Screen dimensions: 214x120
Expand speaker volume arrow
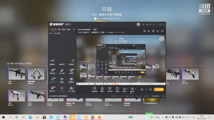(135, 89)
